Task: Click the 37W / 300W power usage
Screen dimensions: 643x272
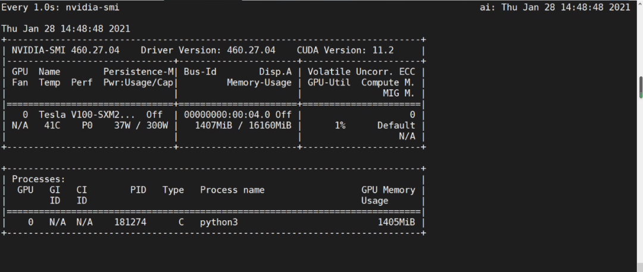Action: pyautogui.click(x=141, y=126)
